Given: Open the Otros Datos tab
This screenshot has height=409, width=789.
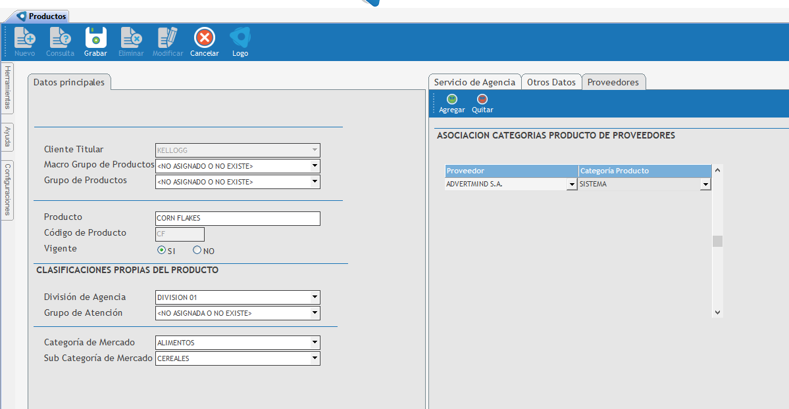Looking at the screenshot, I should (551, 82).
